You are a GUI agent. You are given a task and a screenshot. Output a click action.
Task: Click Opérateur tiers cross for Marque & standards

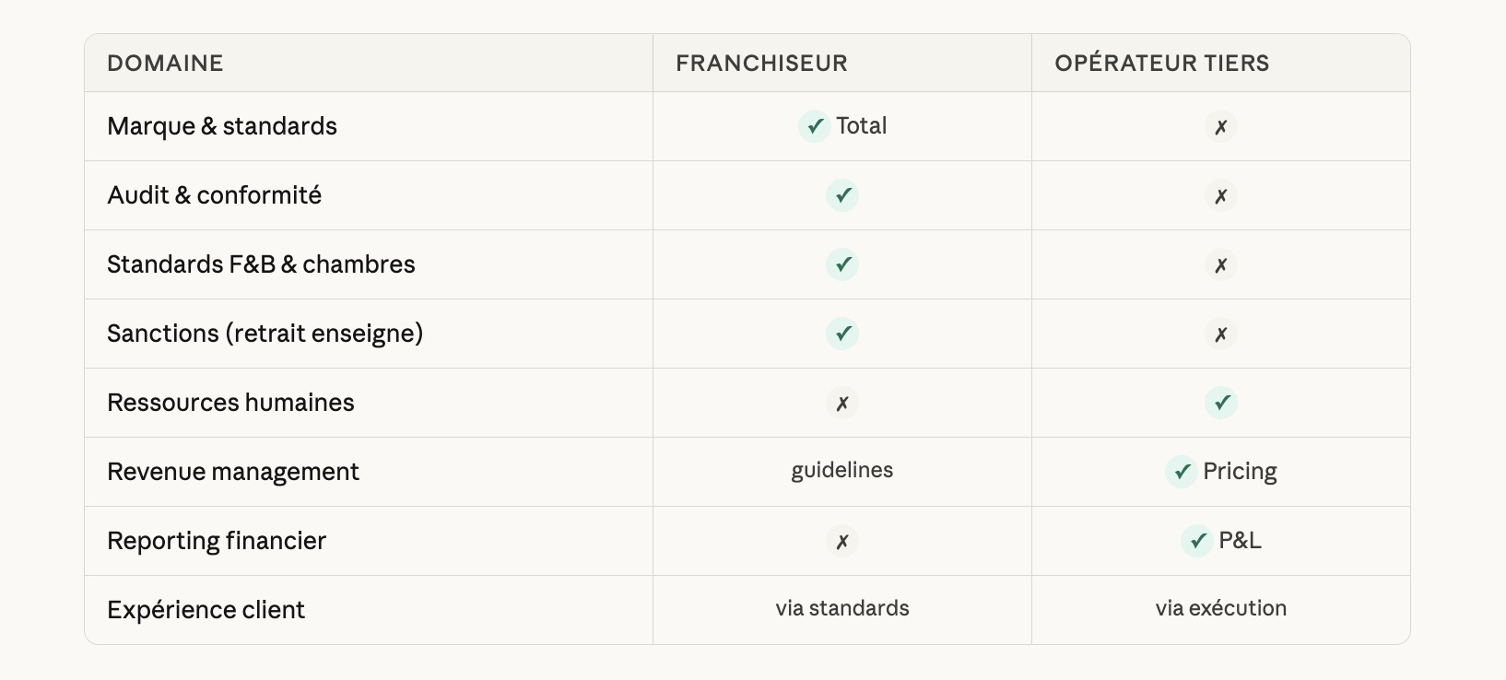(x=1221, y=127)
